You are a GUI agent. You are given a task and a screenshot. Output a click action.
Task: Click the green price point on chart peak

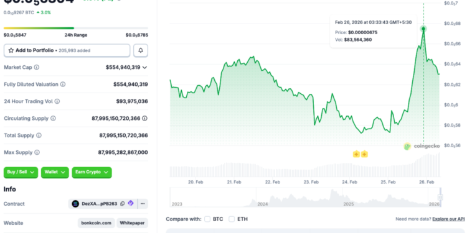pos(423,29)
